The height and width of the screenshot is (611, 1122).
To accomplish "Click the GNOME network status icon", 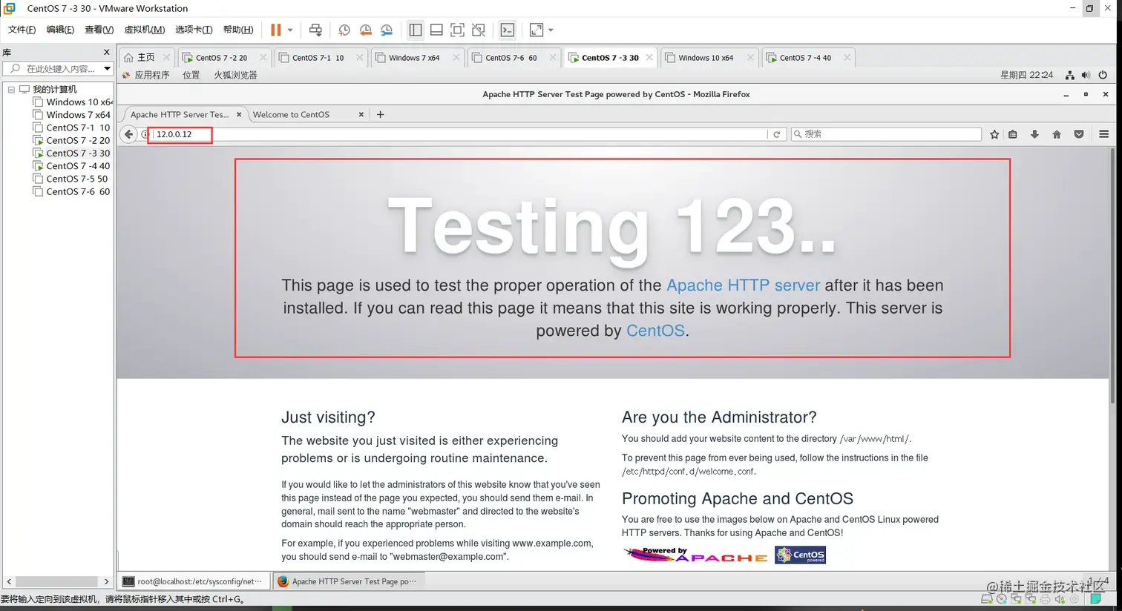I will pos(1069,75).
